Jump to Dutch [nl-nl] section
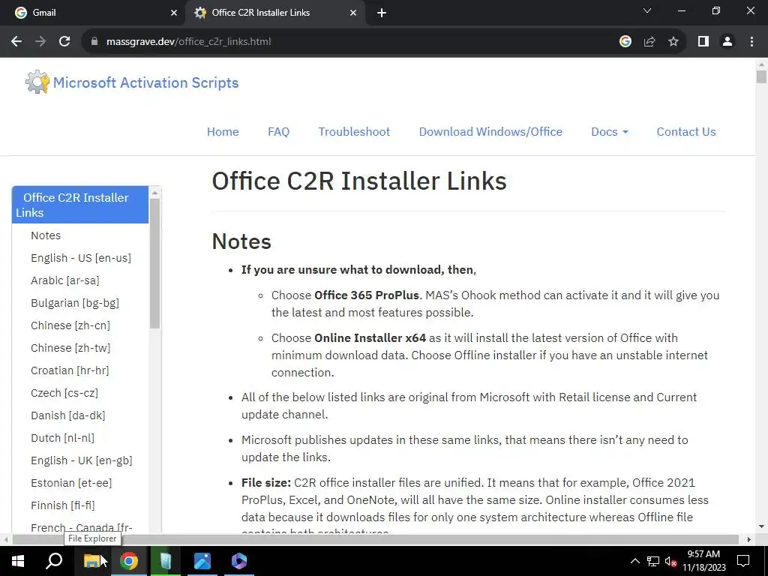 coord(63,438)
